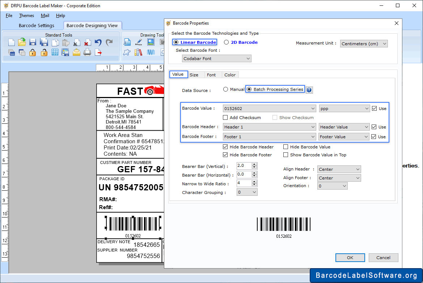Select the Linear Barcode radio button
Screen dimensions: 423x283
[x=176, y=42]
